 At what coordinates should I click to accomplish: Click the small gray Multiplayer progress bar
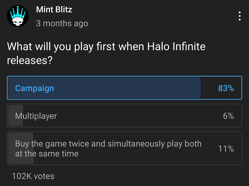[x=16, y=116]
